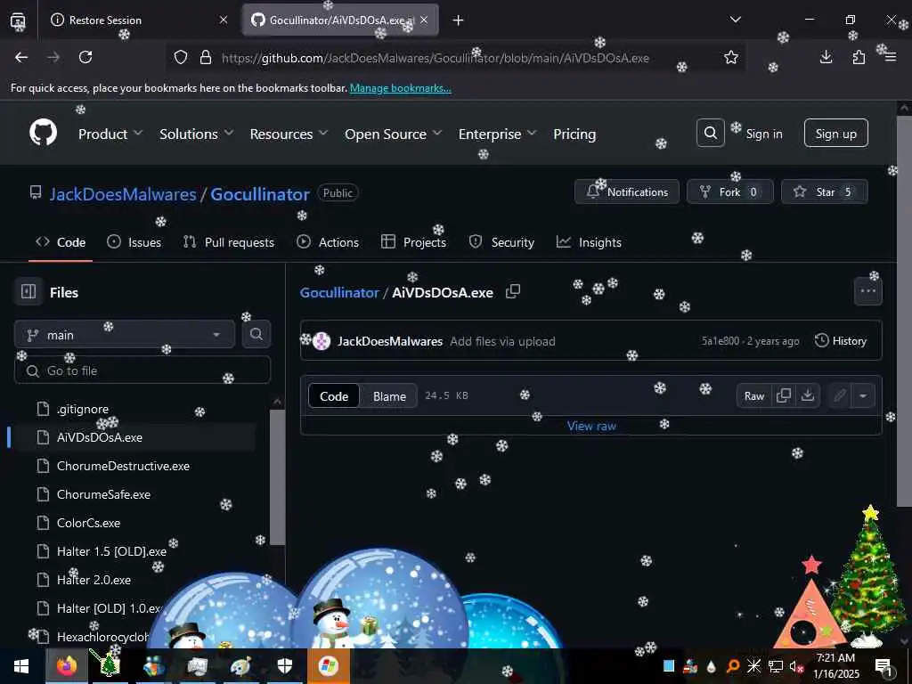Image resolution: width=912 pixels, height=684 pixels.
Task: Open the extensions puzzle icon
Action: 859,57
